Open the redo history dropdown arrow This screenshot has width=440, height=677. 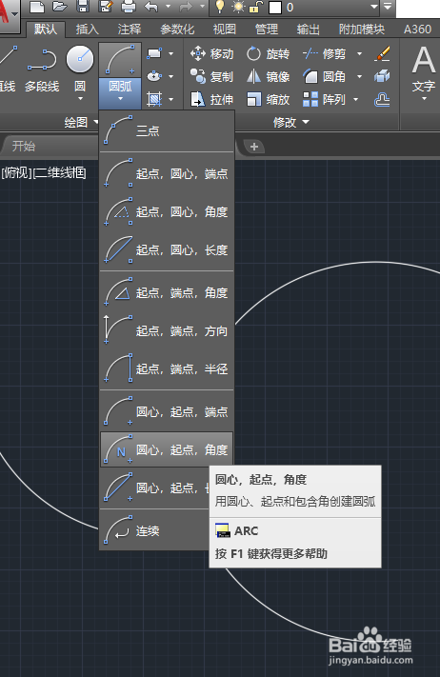203,7
